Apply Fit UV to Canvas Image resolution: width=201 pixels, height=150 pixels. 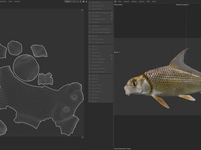point(100,39)
